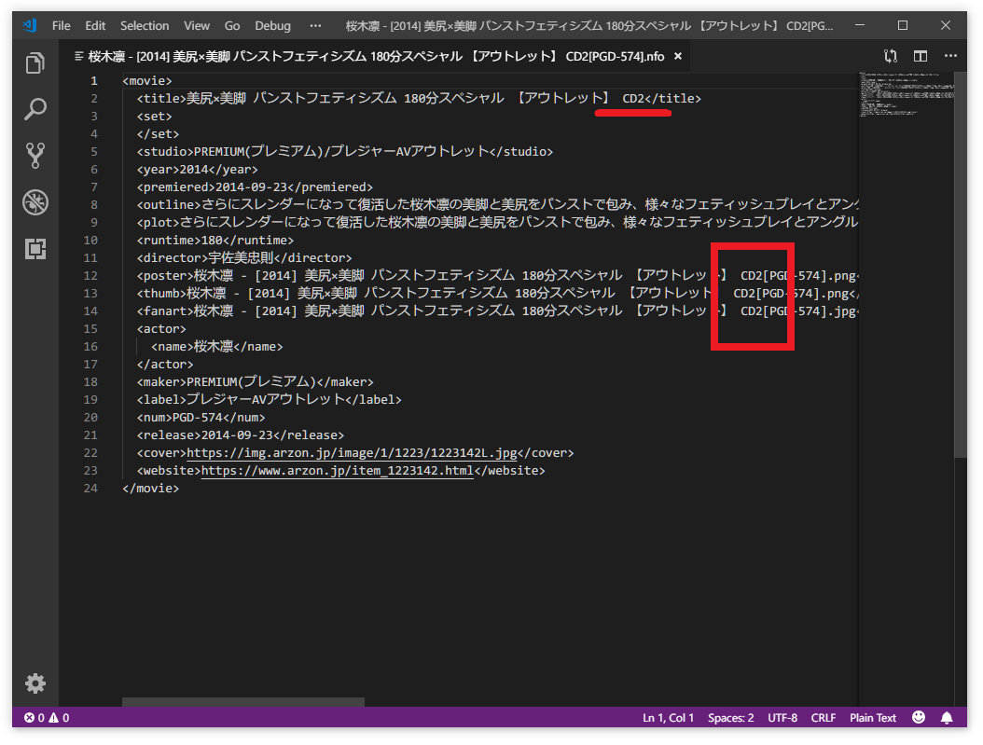Click the <maker>PREMIUM line

[x=256, y=381]
